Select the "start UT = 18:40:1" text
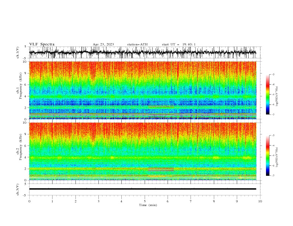This screenshot has width=293, height=226. [178, 44]
